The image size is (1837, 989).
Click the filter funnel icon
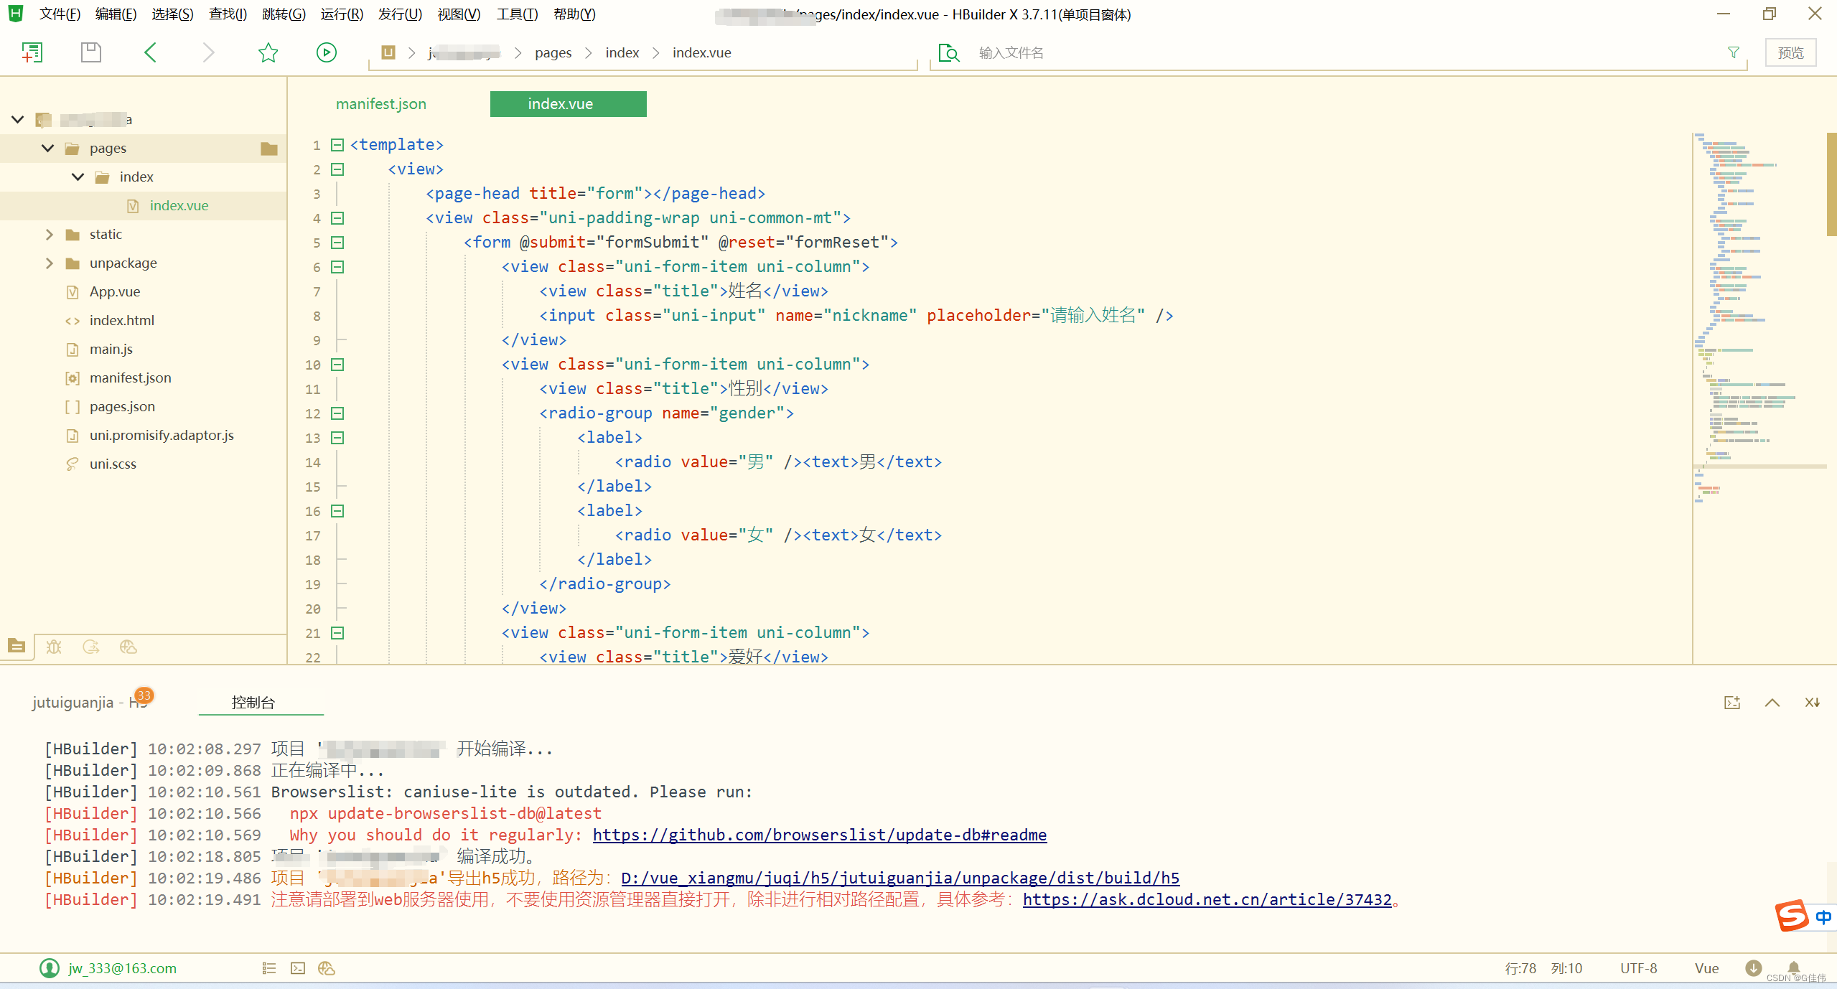1733,52
